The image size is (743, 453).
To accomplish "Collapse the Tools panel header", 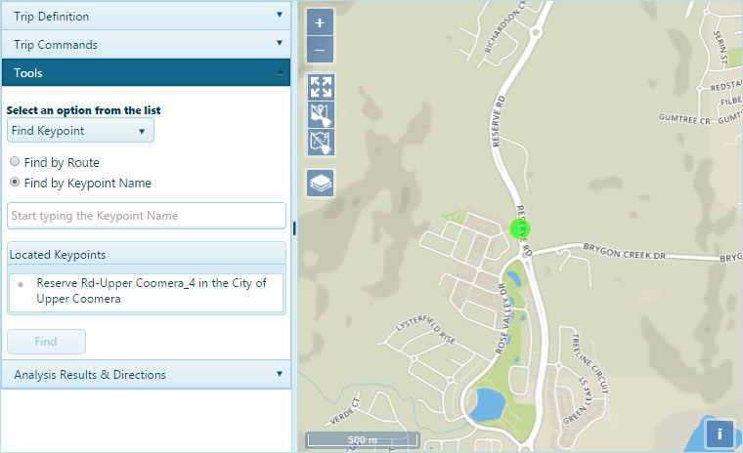I will (x=147, y=72).
